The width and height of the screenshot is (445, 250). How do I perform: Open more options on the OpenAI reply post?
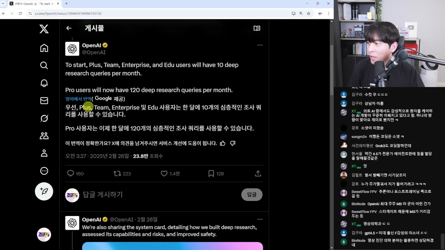coord(260,219)
